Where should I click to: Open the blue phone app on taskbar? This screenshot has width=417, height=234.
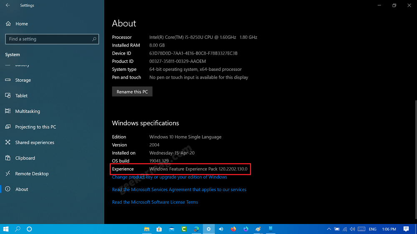pyautogui.click(x=271, y=229)
